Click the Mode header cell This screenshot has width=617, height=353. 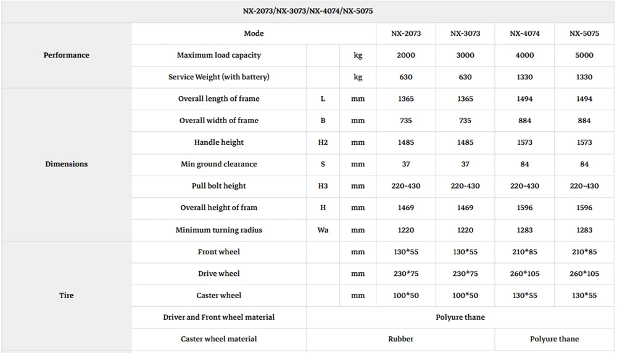tap(254, 33)
